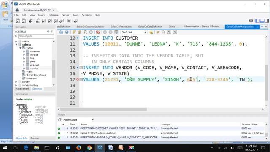
Task: Click the Commit transaction icon
Action: pos(105,32)
